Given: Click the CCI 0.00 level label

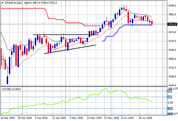Looking at the screenshot, I should click(x=170, y=103).
